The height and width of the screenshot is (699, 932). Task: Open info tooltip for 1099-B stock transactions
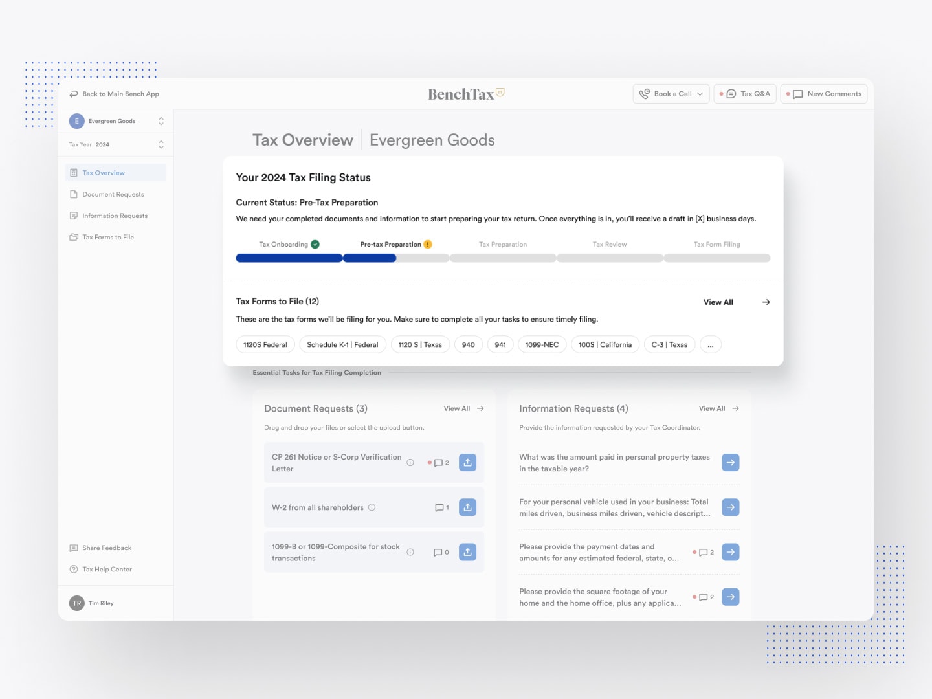click(x=410, y=552)
